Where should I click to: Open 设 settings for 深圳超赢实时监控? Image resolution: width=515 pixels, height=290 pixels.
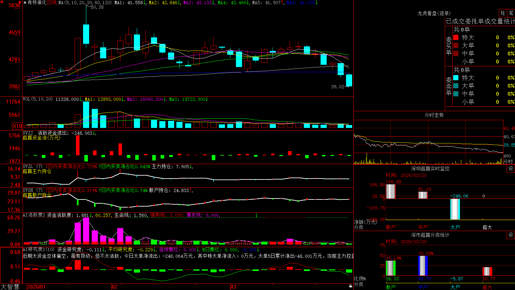511,169
